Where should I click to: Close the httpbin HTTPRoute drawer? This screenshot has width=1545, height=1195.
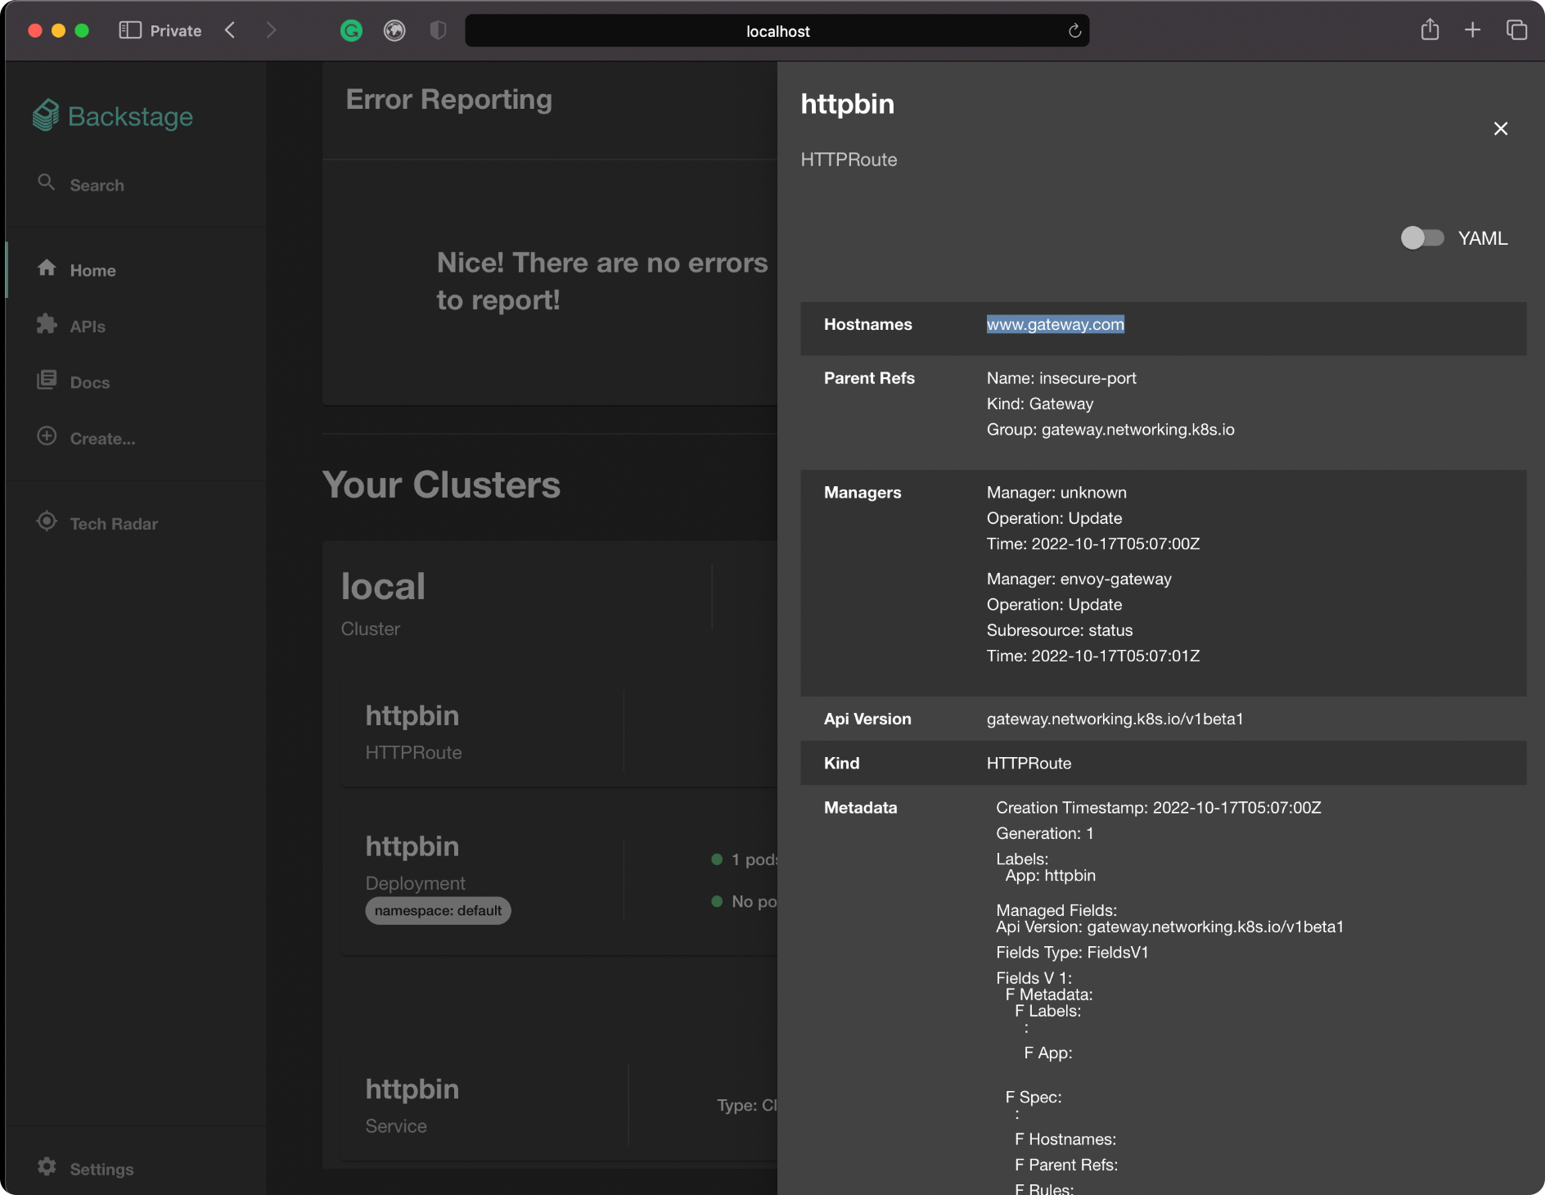[x=1500, y=129]
